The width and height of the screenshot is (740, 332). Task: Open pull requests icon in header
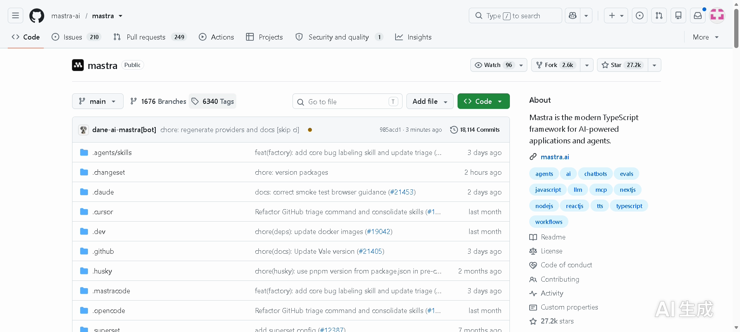[659, 15]
